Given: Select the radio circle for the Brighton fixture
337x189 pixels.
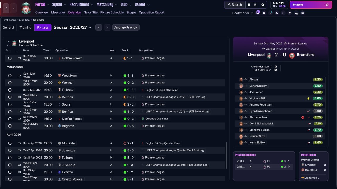Looking at the screenshot, I should point(10,126).
